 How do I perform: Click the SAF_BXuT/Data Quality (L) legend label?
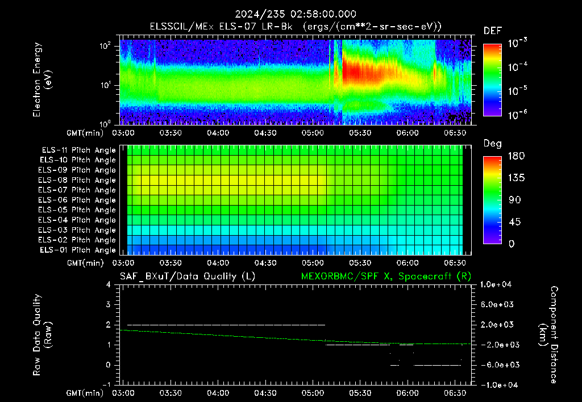click(188, 277)
